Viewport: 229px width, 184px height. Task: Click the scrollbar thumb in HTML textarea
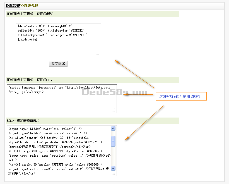(x=113, y=141)
